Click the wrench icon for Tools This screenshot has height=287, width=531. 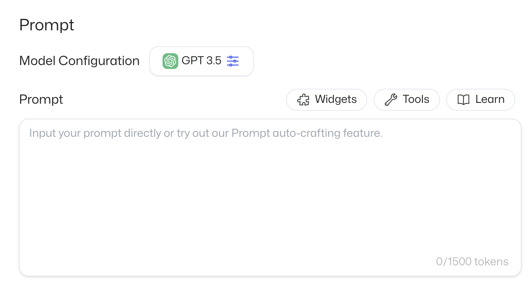pos(391,100)
